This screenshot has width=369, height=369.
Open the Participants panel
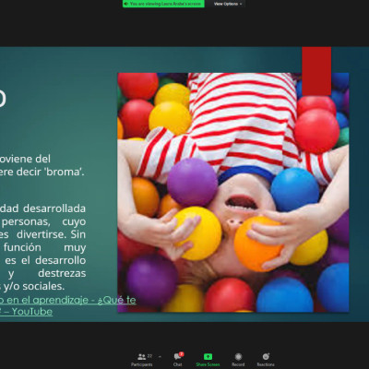click(x=142, y=360)
